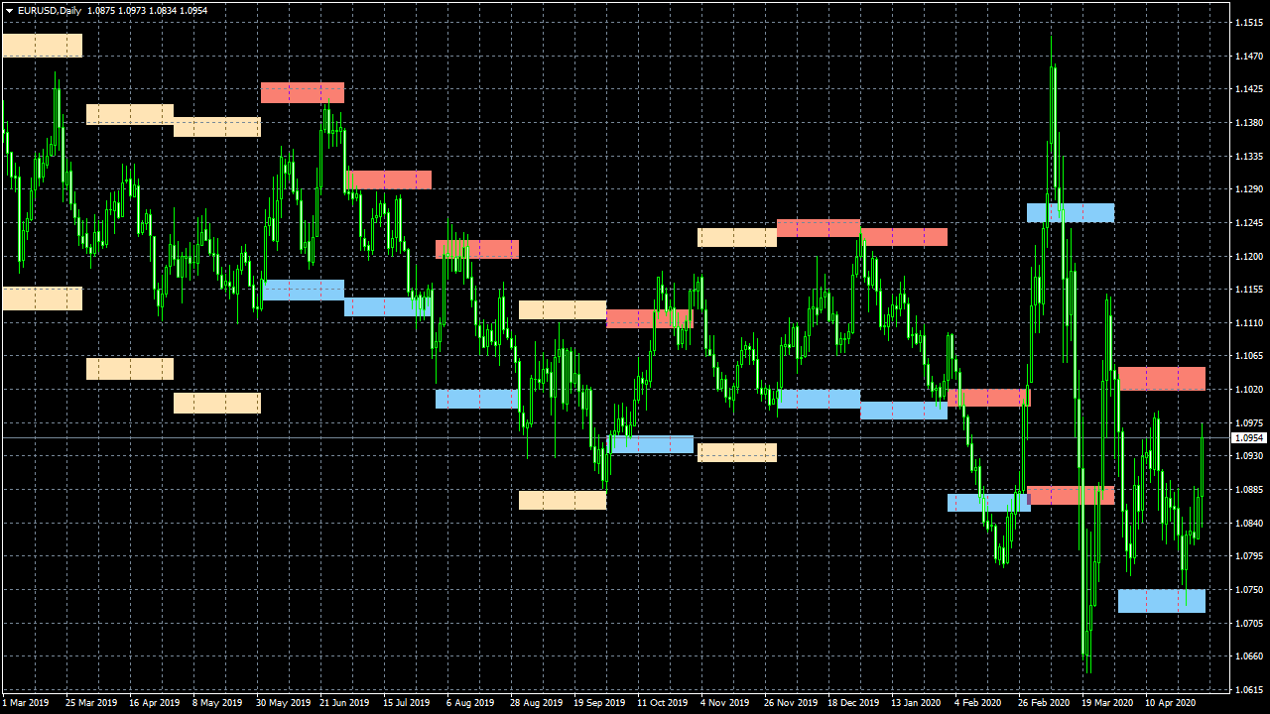Click the 13 Jan 2020 date label
This screenshot has height=714, width=1270.
[916, 703]
